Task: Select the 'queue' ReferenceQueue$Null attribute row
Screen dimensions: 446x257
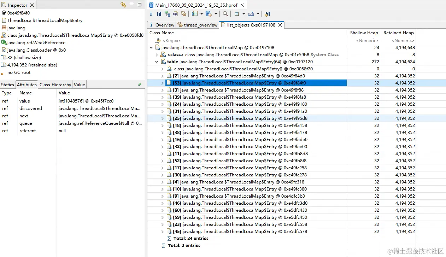Action: [72, 123]
